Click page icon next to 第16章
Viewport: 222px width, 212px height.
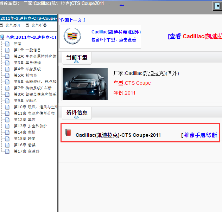7,145
